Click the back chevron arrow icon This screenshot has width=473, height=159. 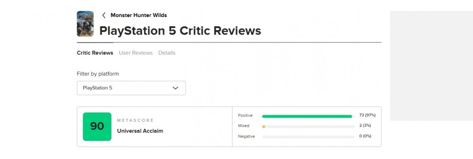pyautogui.click(x=104, y=15)
